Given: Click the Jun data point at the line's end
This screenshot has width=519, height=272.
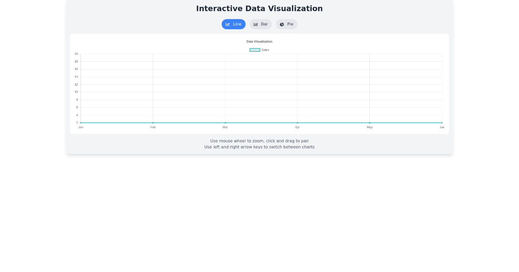Looking at the screenshot, I should 442,122.
